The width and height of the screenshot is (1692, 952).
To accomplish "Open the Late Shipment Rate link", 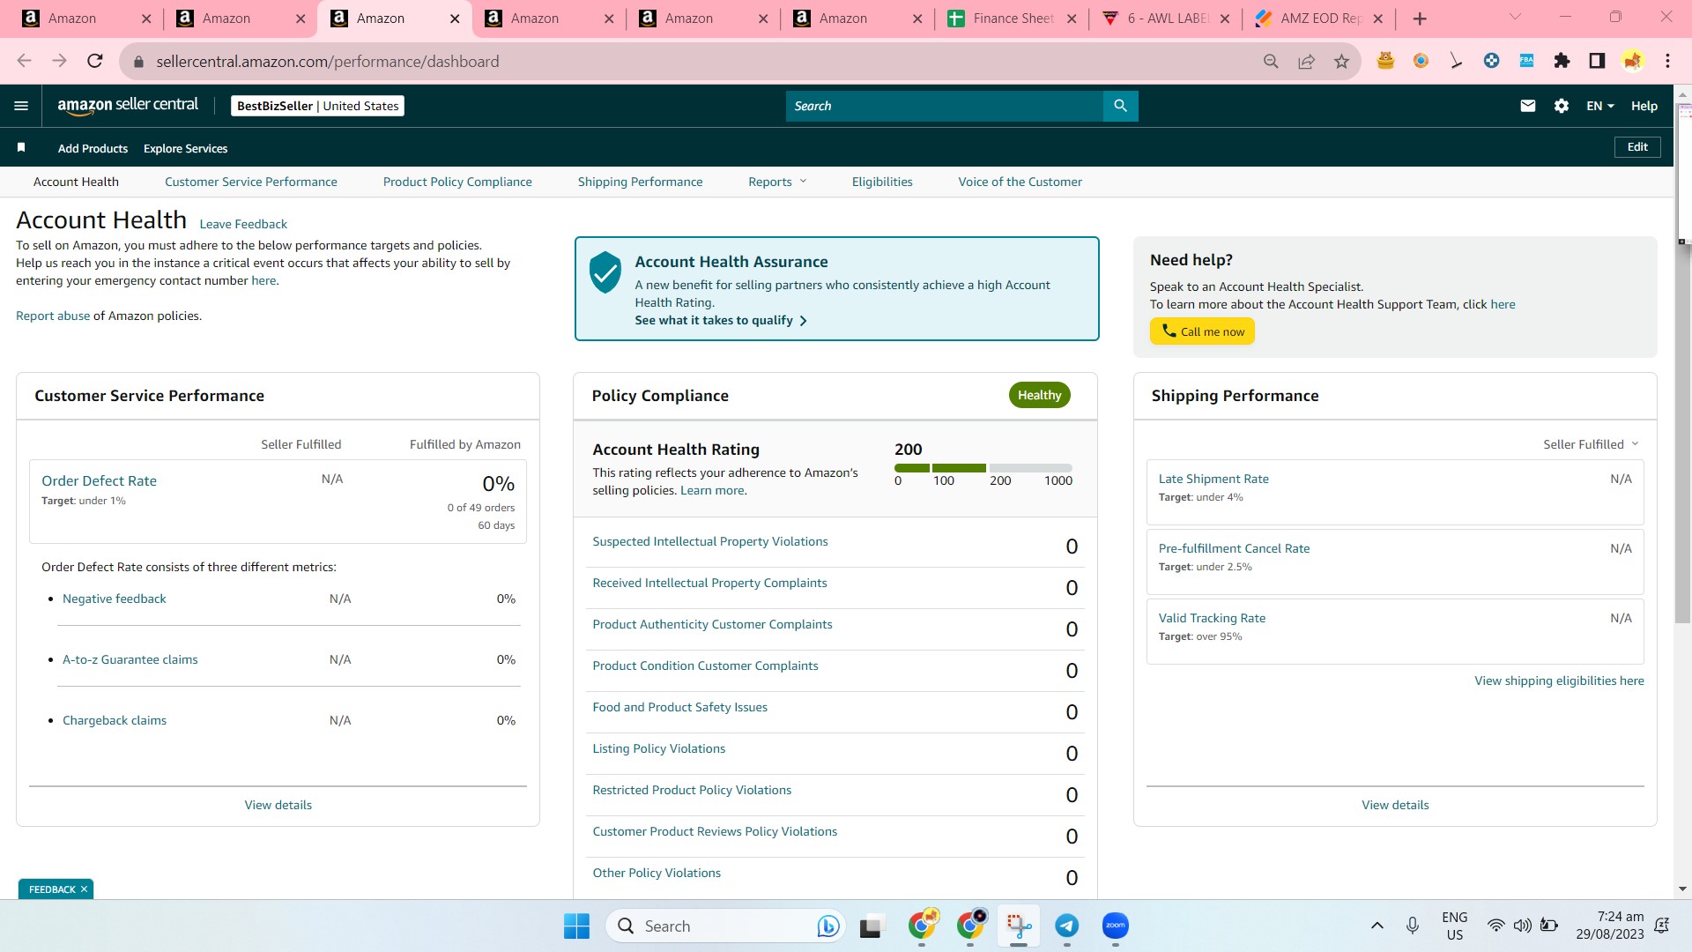I will [x=1213, y=479].
